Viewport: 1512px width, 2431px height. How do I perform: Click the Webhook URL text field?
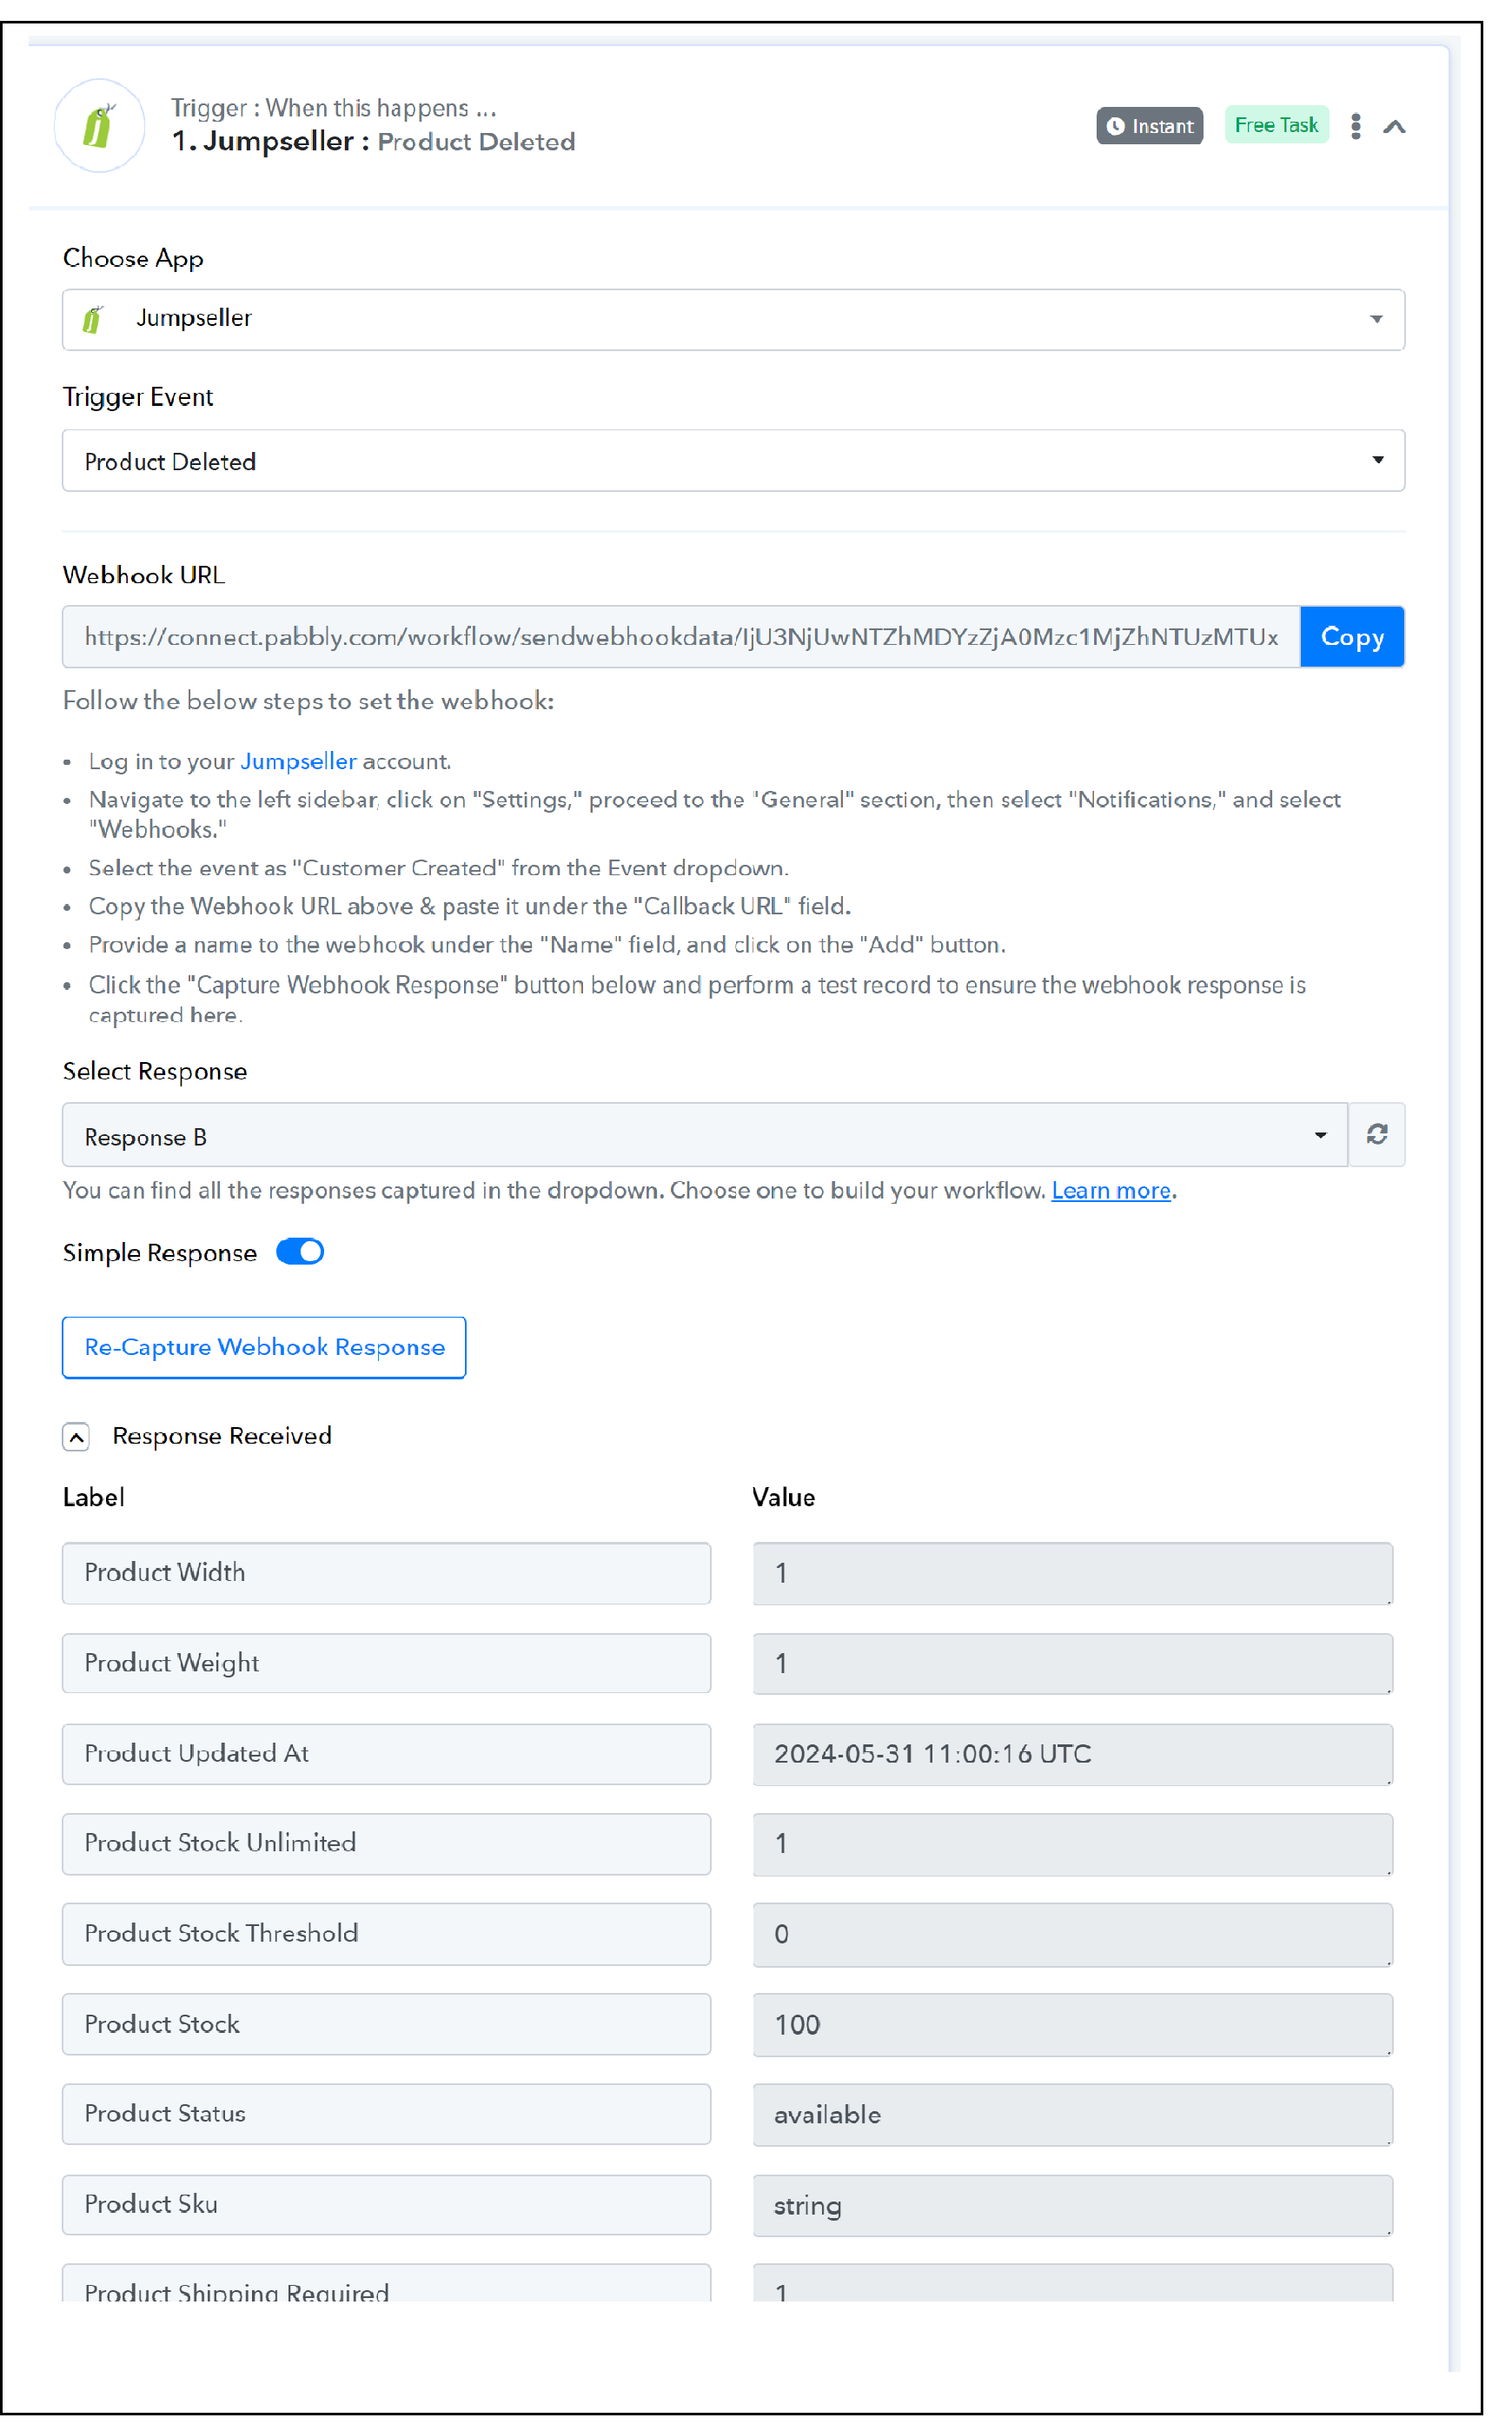tap(681, 637)
